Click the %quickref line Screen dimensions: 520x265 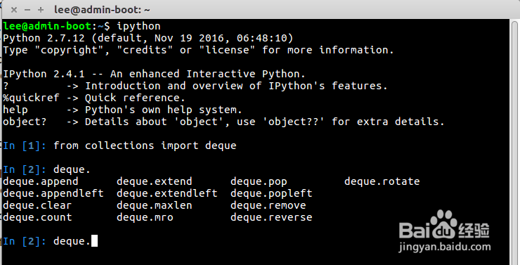click(94, 98)
